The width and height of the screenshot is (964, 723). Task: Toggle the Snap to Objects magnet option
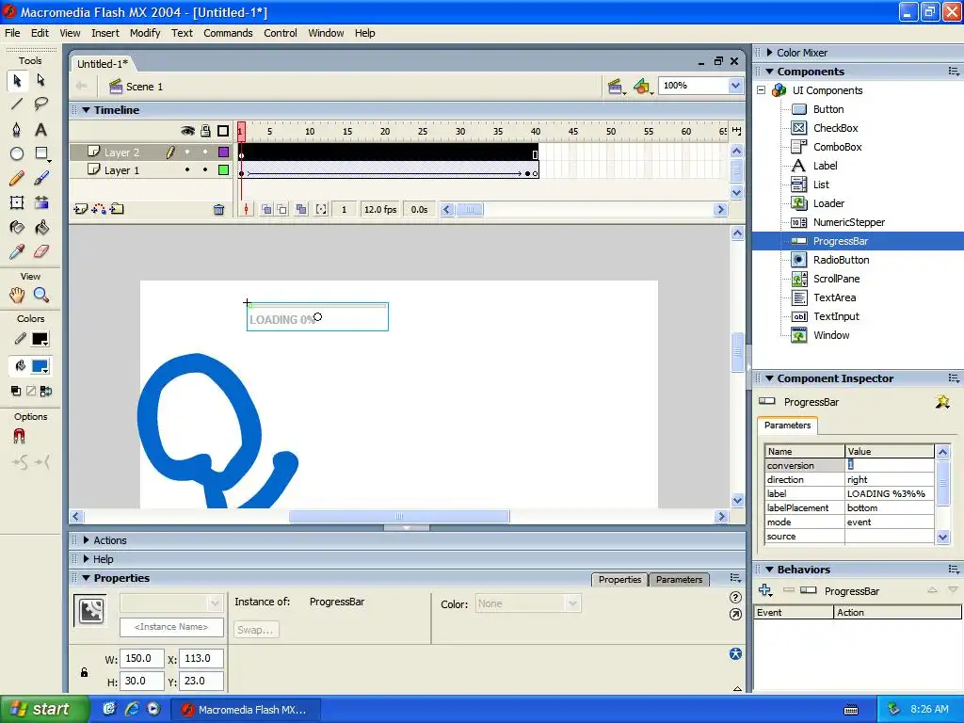tap(19, 436)
